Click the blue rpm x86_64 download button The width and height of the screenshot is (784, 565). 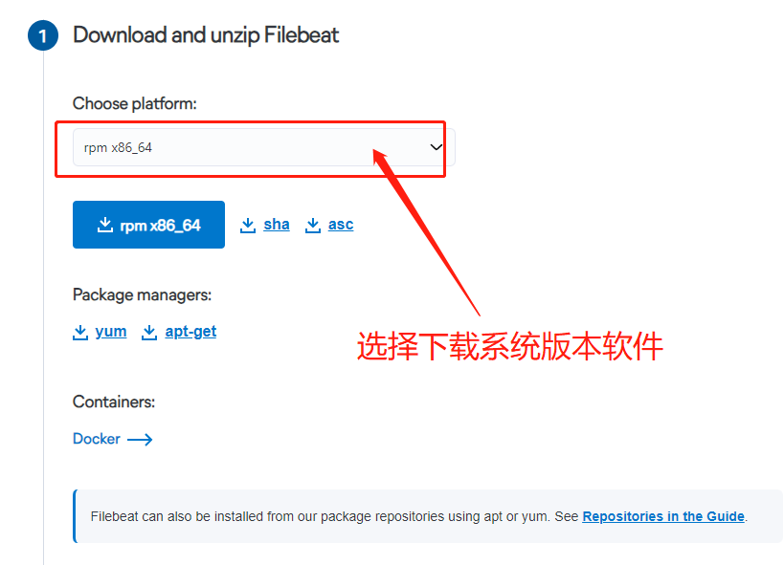tap(148, 225)
